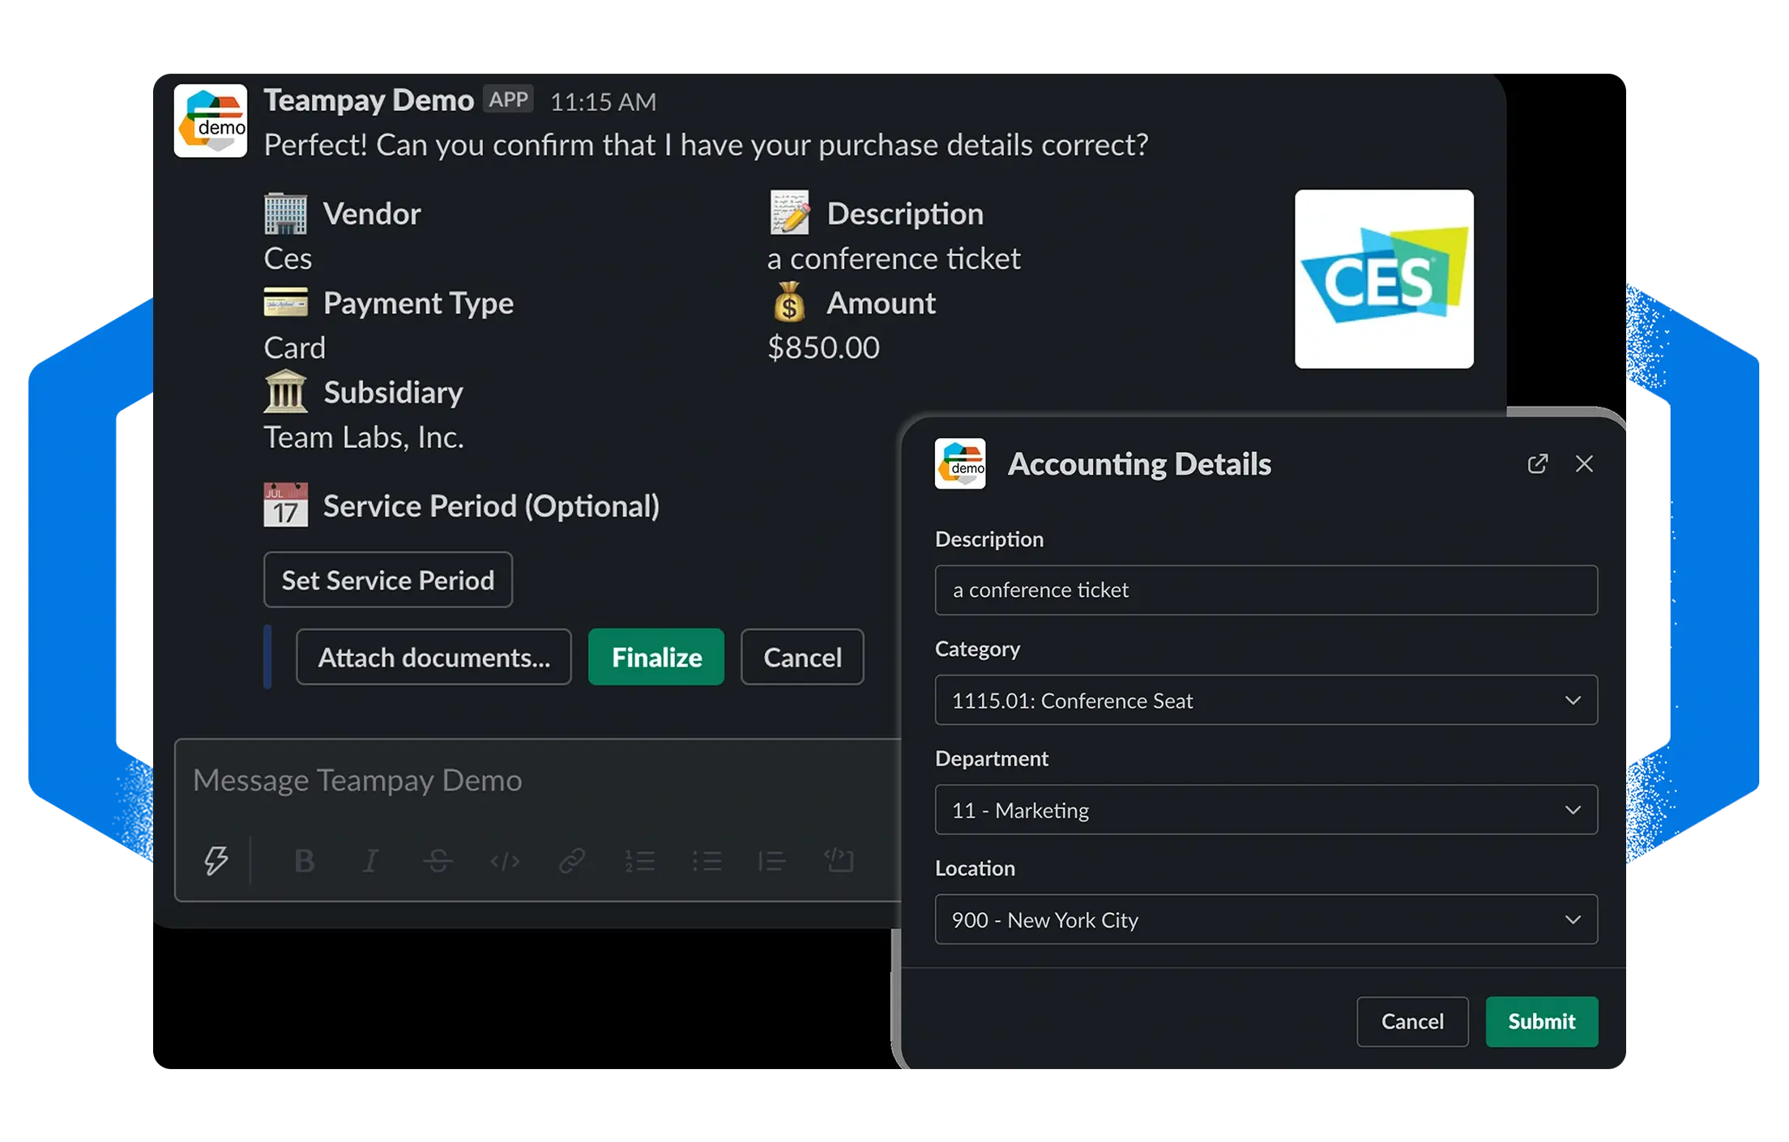Open the Department dropdown showing 11 - Marketing
This screenshot has width=1789, height=1142.
[1266, 809]
